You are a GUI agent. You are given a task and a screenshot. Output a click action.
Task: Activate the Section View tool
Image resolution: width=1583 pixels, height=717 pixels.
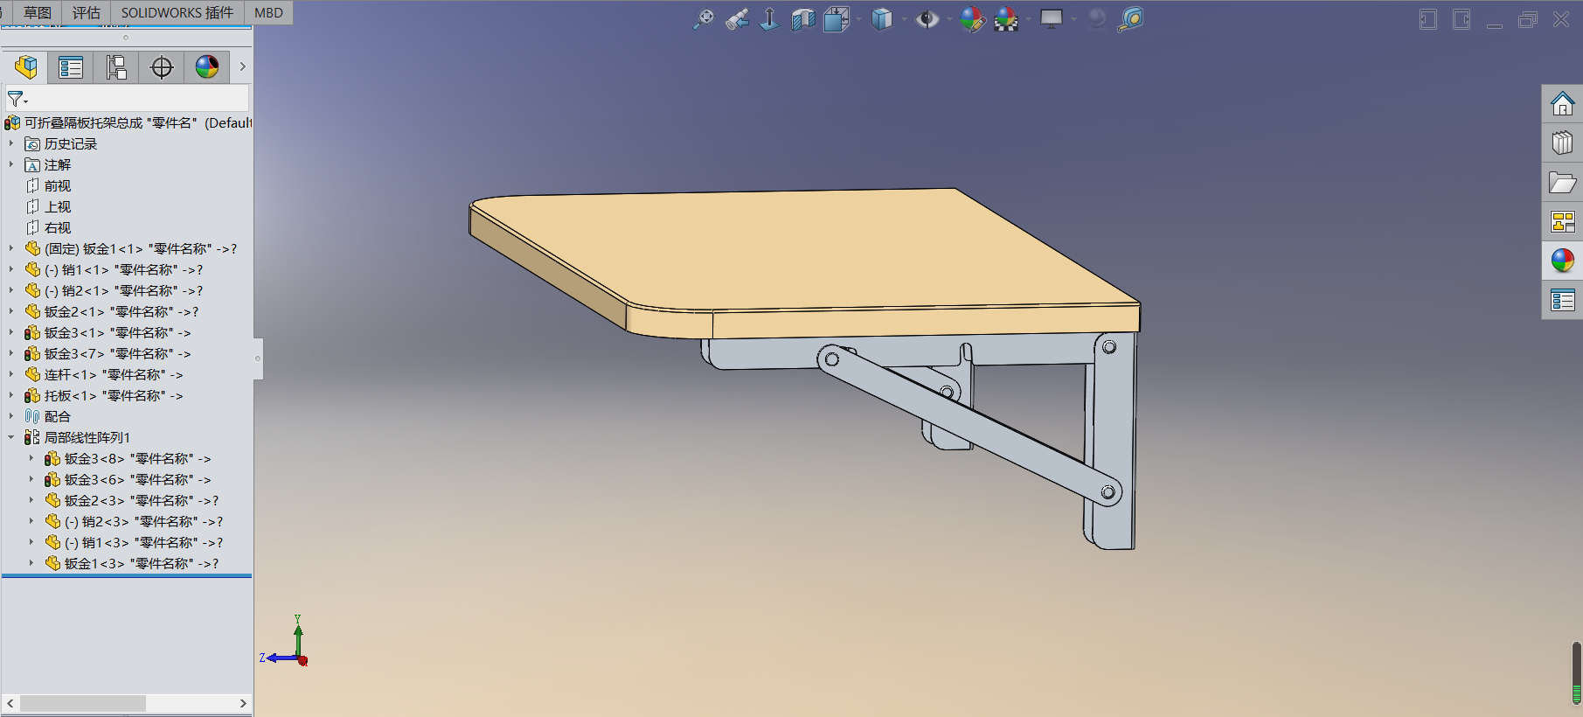coord(803,19)
